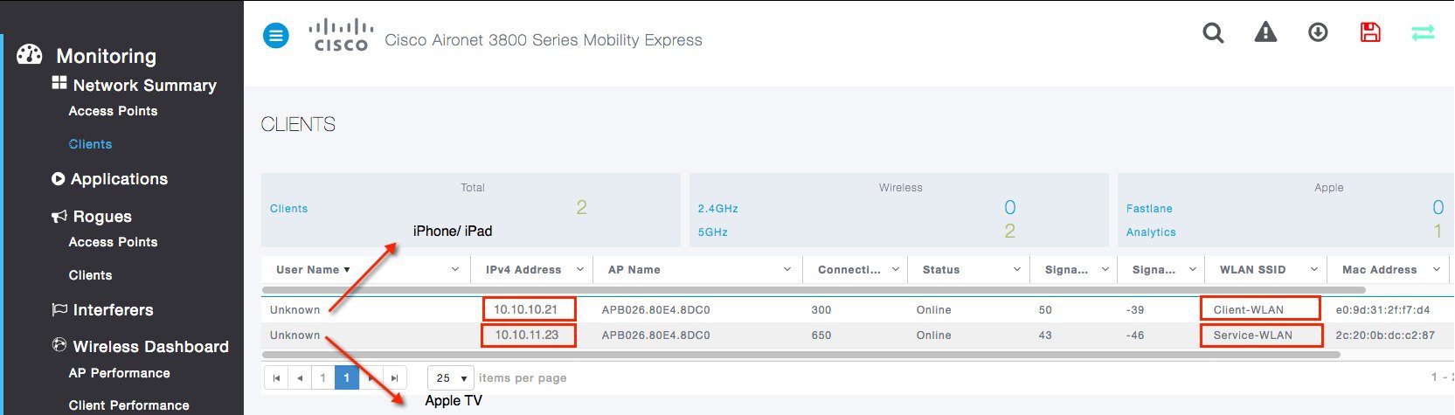Screen dimensions: 1455x415
Task: Click the blue hamburger menu icon
Action: coord(276,36)
